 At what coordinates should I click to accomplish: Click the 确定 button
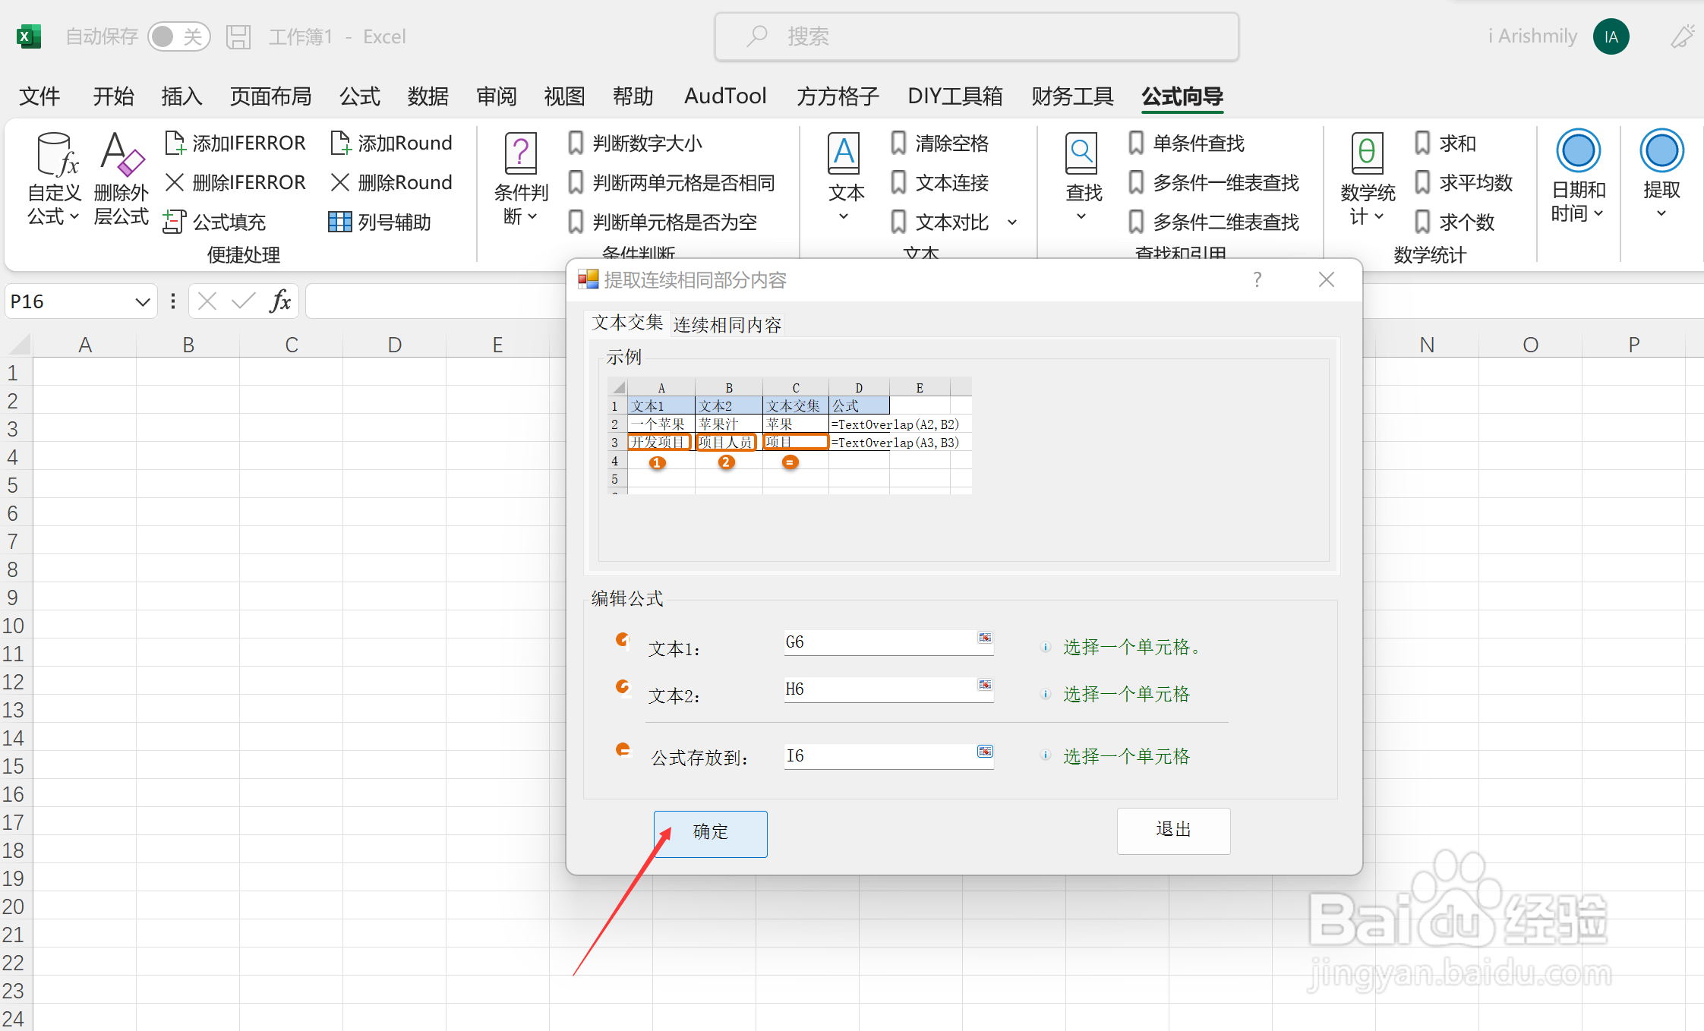711,833
